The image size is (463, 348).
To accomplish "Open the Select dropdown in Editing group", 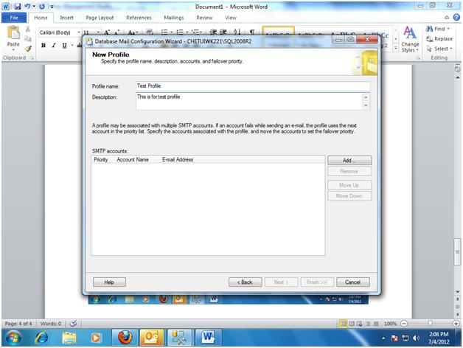I will (x=439, y=49).
